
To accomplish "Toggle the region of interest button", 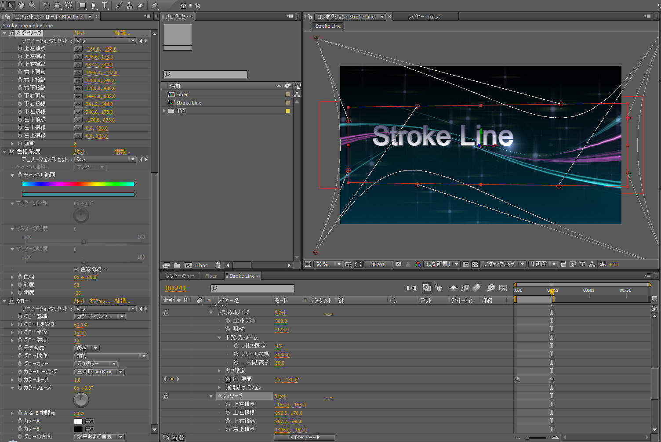I will pyautogui.click(x=466, y=264).
